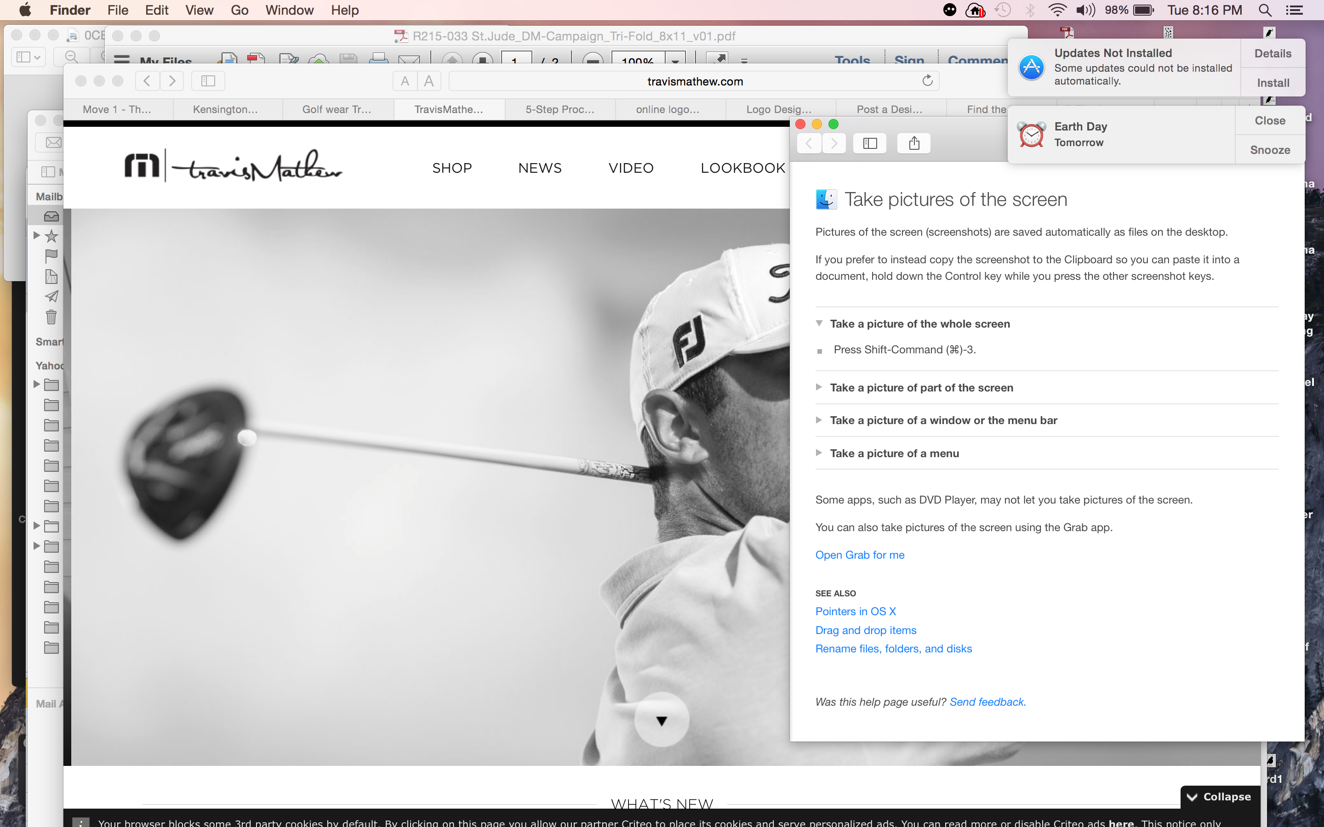
Task: Click Snooze on Earth Day reminder
Action: pyautogui.click(x=1269, y=150)
